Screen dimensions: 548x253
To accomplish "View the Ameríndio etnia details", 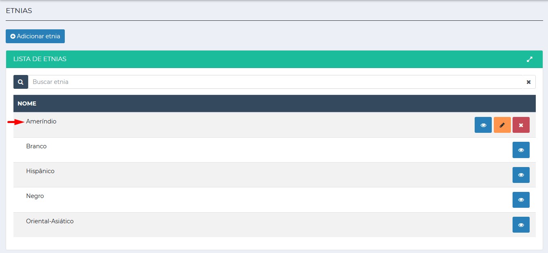I will pyautogui.click(x=483, y=125).
